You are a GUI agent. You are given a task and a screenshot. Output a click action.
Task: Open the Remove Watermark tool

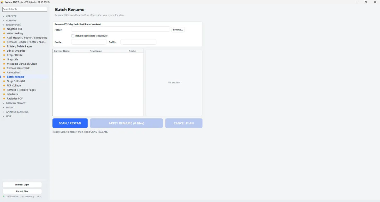tap(18, 68)
